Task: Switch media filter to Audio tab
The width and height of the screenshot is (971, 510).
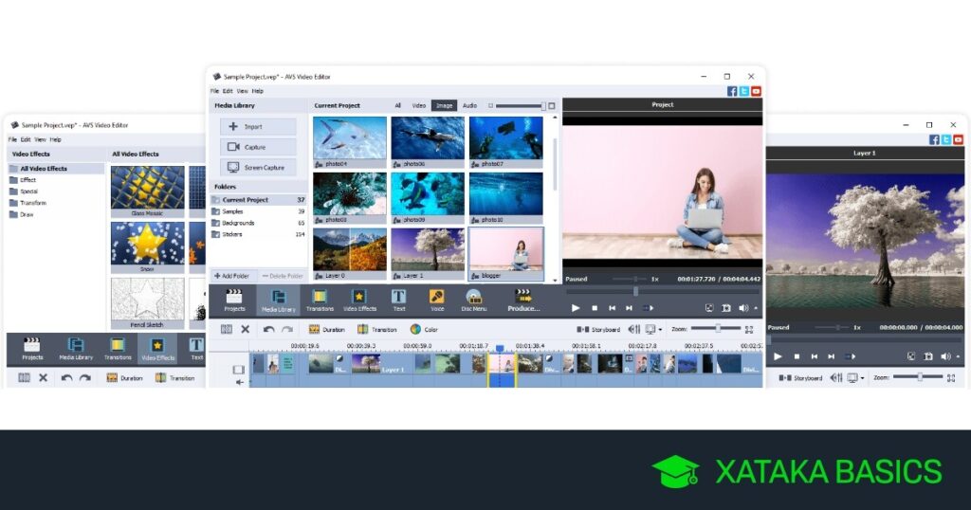Action: 469,105
